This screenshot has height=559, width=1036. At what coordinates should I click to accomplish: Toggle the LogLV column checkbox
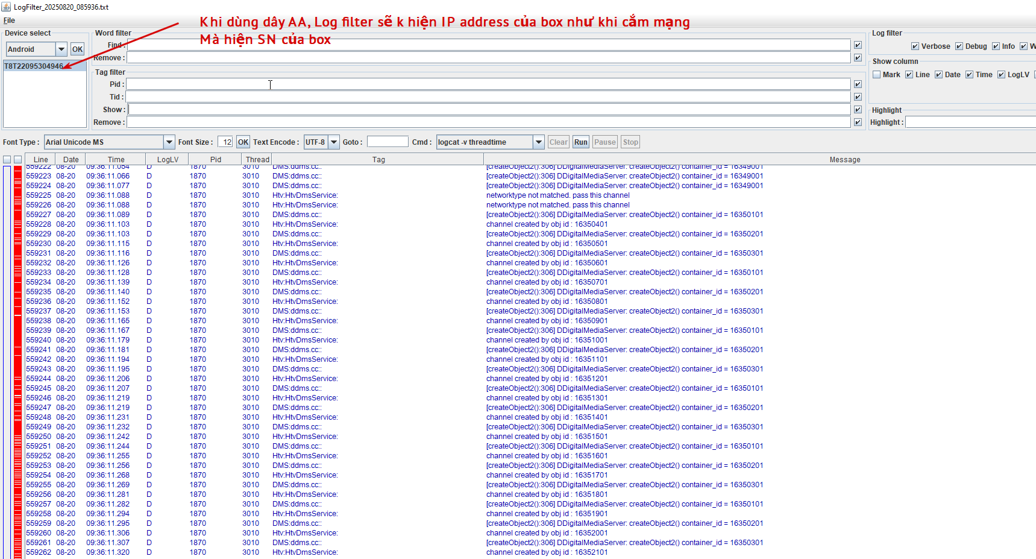[1002, 75]
